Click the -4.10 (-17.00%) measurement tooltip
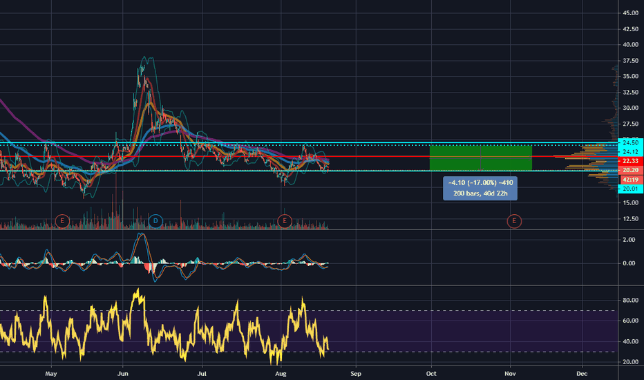The height and width of the screenshot is (380, 644). 480,188
